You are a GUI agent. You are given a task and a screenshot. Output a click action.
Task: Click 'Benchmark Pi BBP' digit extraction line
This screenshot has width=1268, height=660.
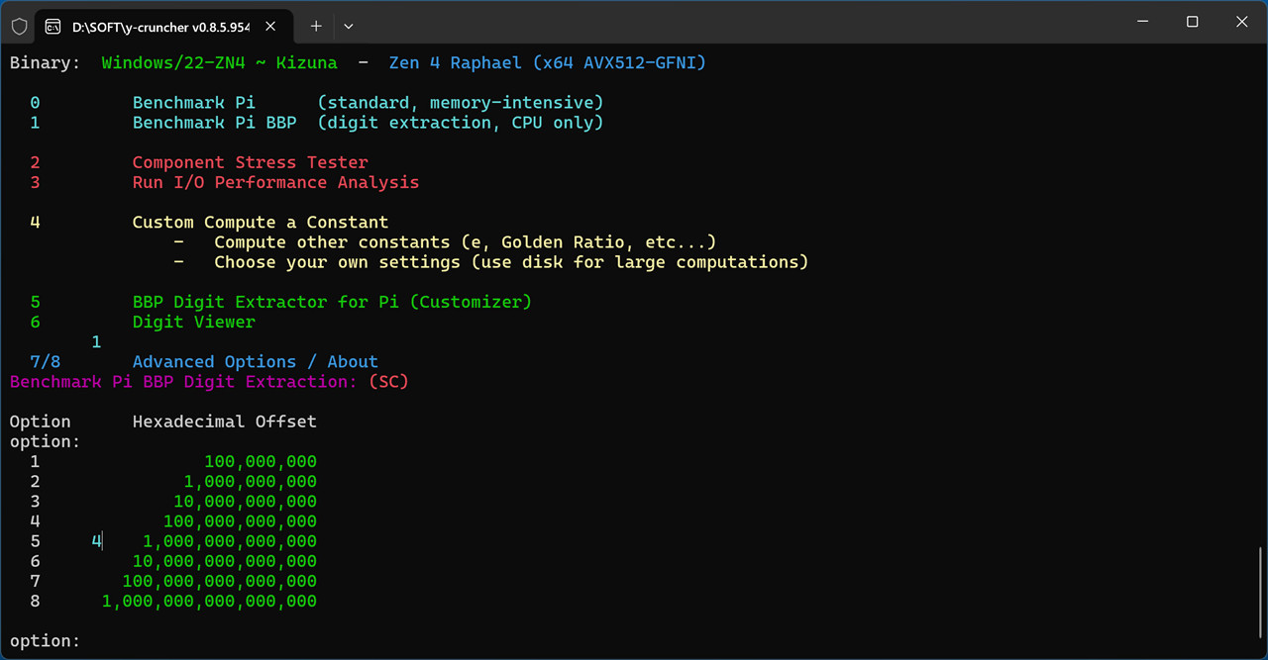point(368,123)
